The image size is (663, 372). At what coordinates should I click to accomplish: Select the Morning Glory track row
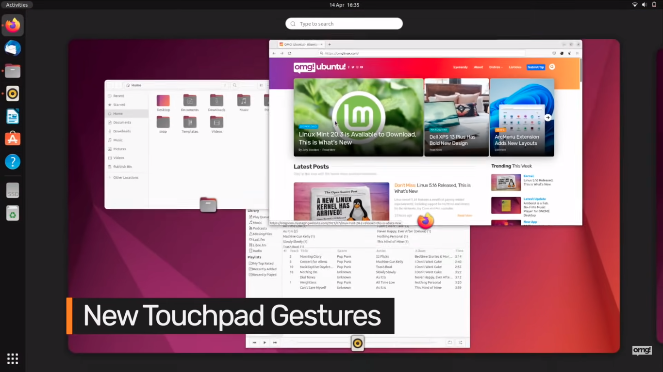coord(376,256)
